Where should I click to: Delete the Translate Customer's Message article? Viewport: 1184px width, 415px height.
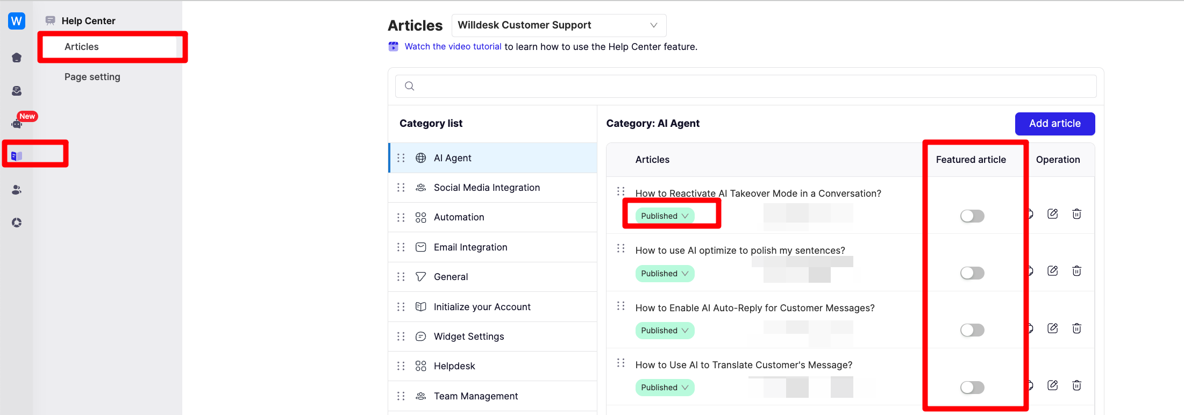pyautogui.click(x=1076, y=385)
